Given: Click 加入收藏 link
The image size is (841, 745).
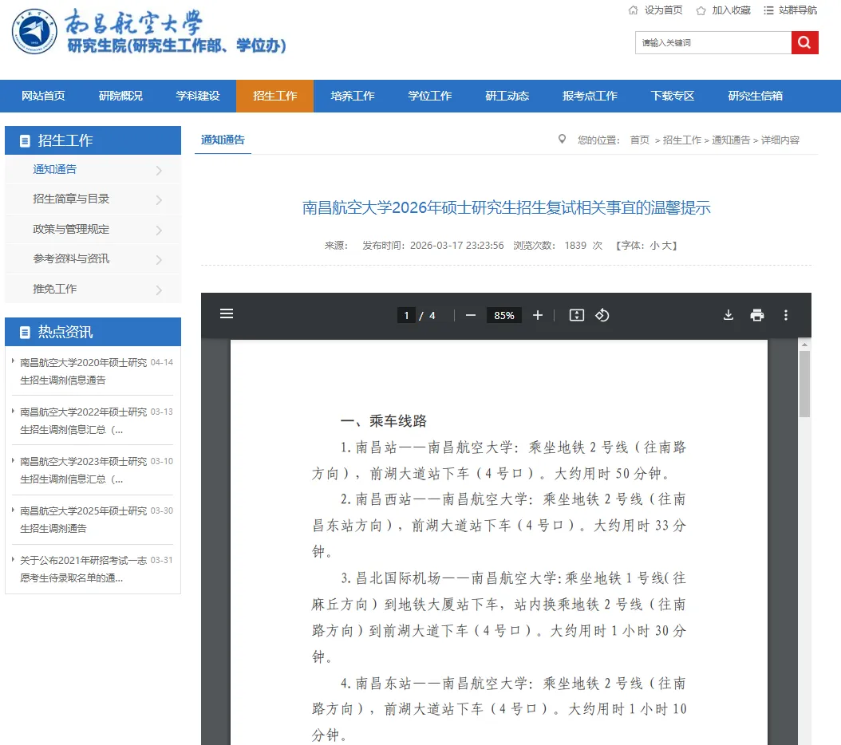Looking at the screenshot, I should pyautogui.click(x=731, y=10).
